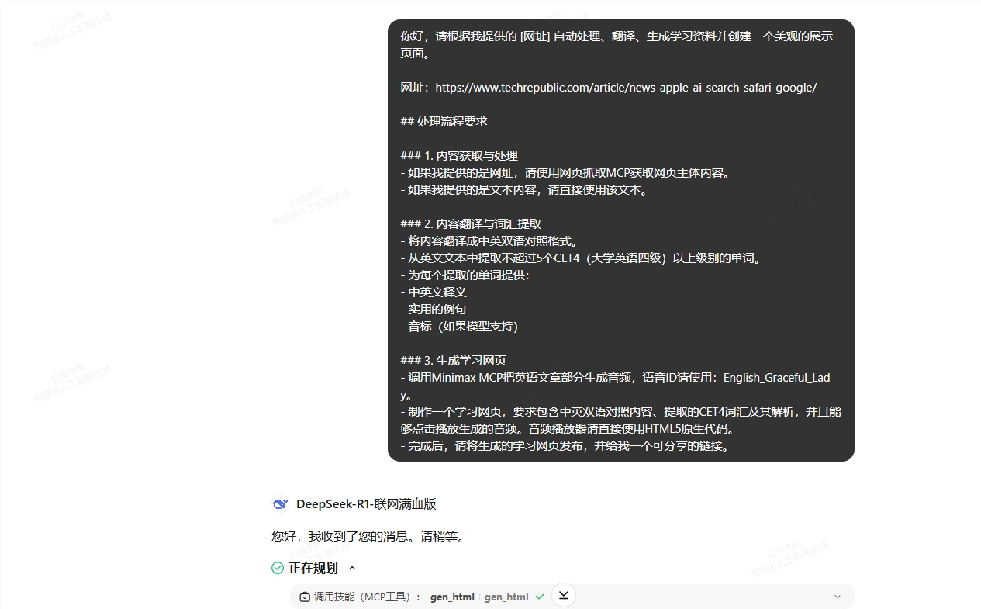Click the first line of the user message bubble
Screen dimensions: 981x609
[617, 36]
